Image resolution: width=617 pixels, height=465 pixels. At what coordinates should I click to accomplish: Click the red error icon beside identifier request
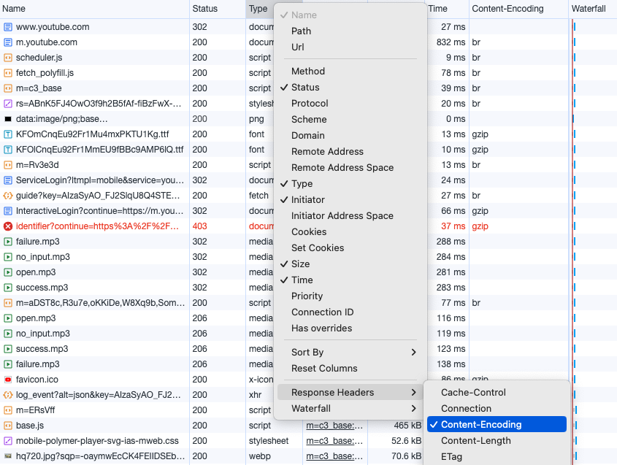pos(8,226)
